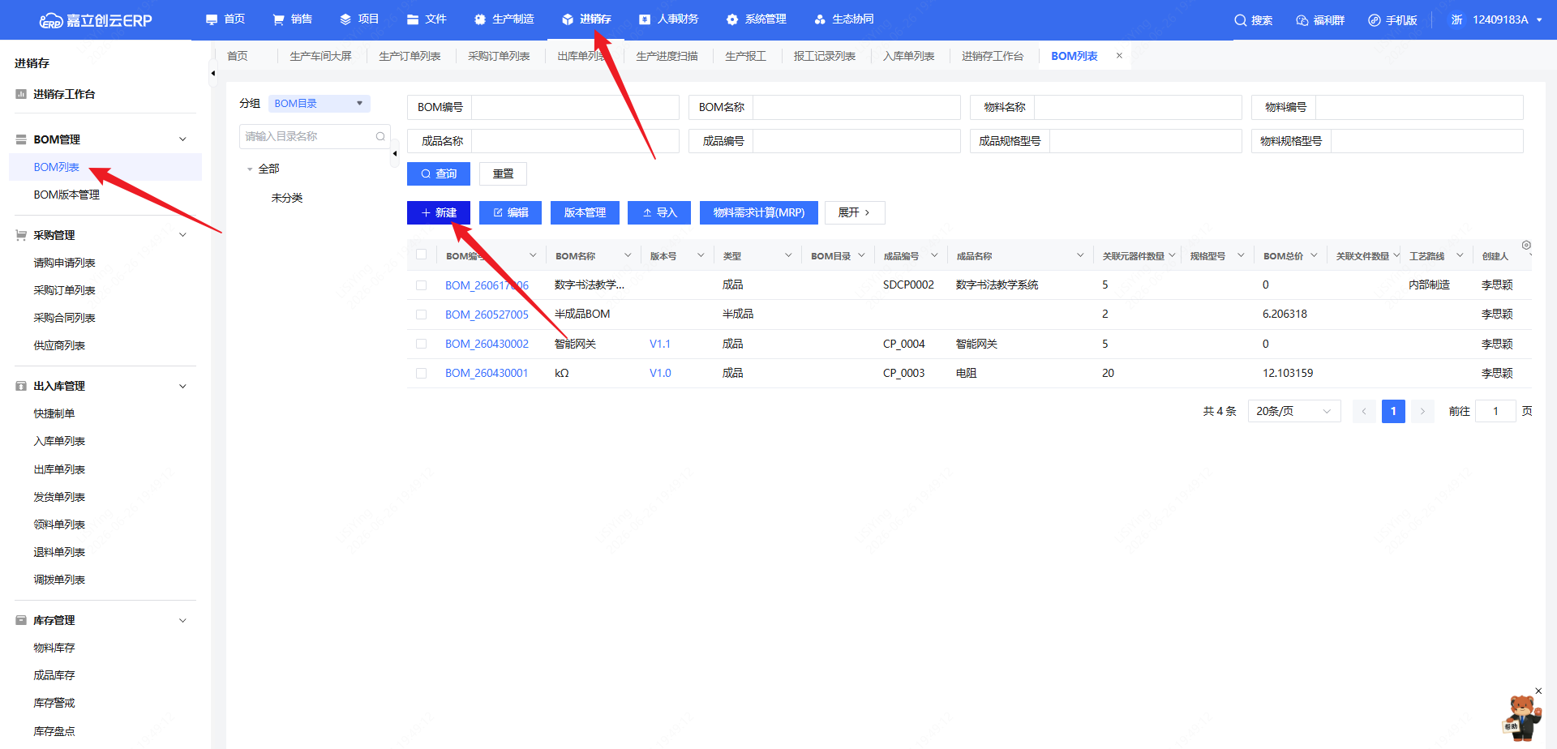Screen dimensions: 1557x749
Task: Collapse the BOM管理 sidebar section
Action: click(182, 139)
